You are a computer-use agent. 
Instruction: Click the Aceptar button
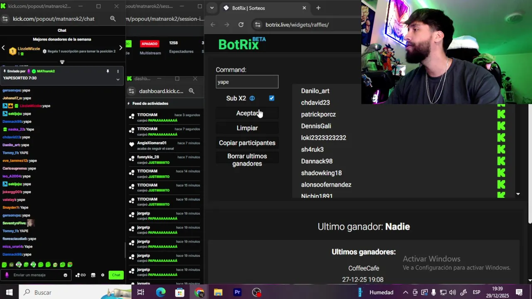[247, 113]
